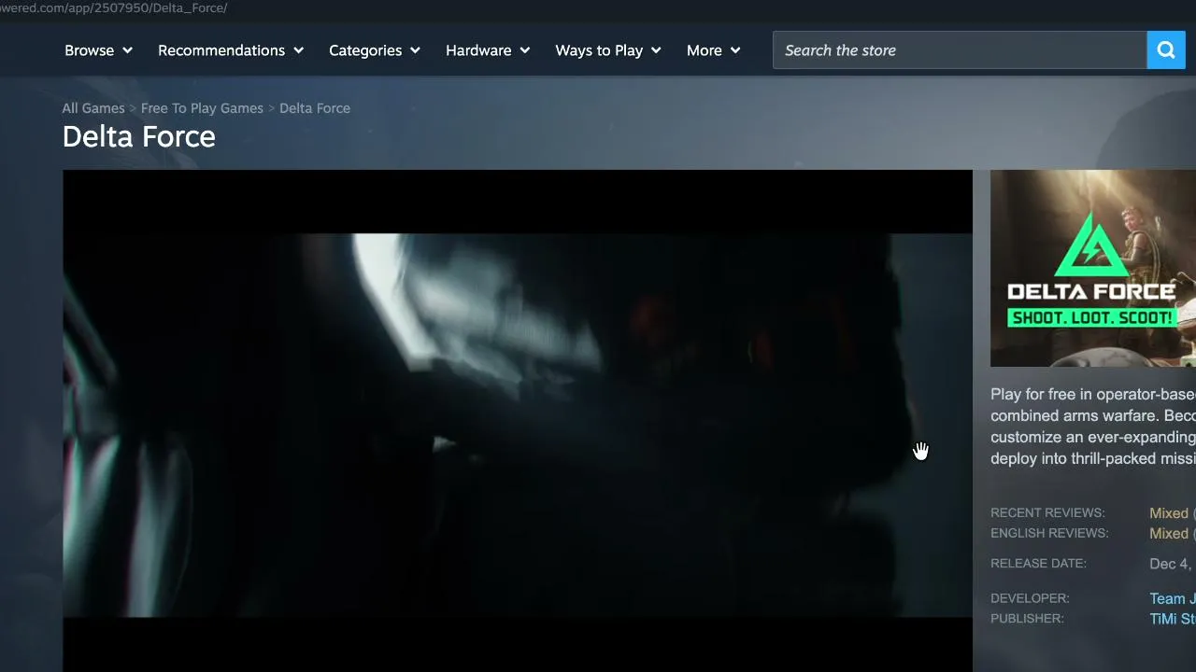Expand the Hardware dropdown chevron
The height and width of the screenshot is (672, 1196).
tap(524, 50)
